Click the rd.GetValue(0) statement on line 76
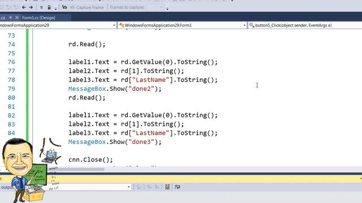 pos(143,62)
